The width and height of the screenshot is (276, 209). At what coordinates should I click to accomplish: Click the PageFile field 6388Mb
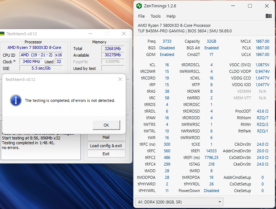(113, 61)
